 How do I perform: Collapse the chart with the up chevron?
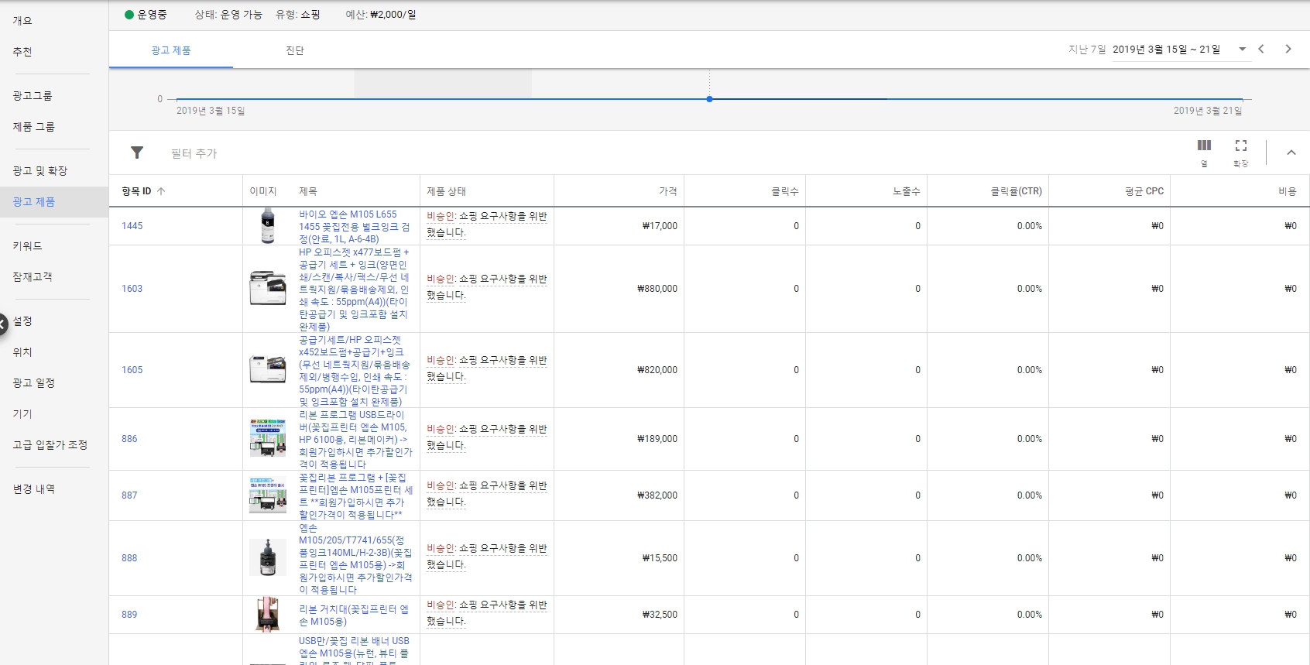coord(1291,153)
